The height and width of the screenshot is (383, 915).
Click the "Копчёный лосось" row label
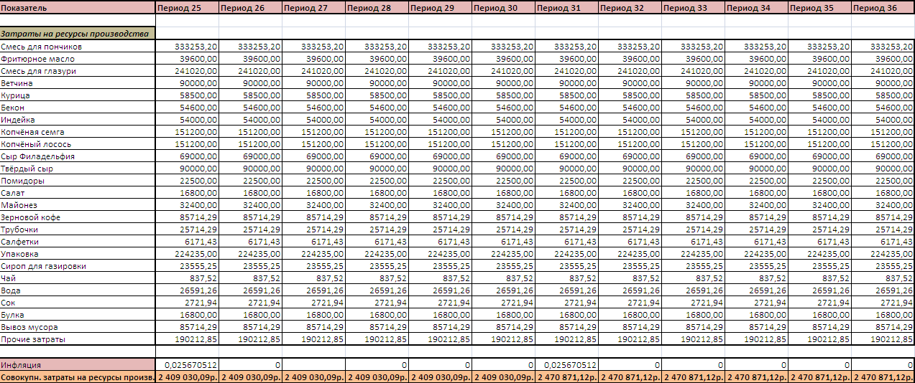pyautogui.click(x=78, y=144)
